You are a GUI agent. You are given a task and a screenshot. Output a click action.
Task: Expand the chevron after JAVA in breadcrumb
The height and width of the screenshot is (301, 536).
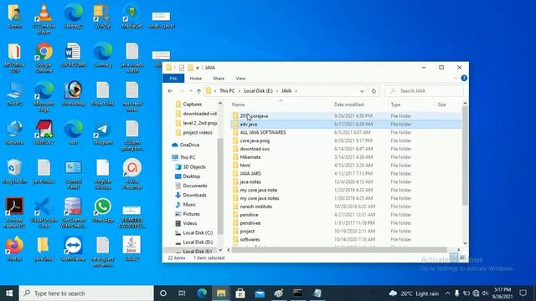(x=296, y=91)
